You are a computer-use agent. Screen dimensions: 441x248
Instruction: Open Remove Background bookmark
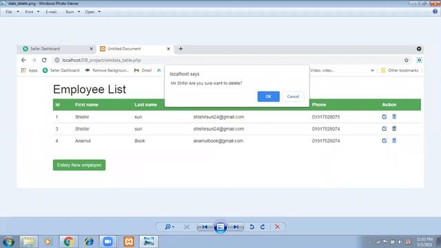coord(107,70)
